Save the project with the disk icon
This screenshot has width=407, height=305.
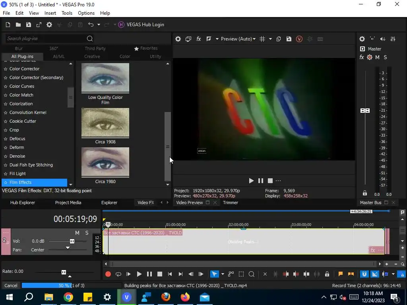pyautogui.click(x=29, y=25)
